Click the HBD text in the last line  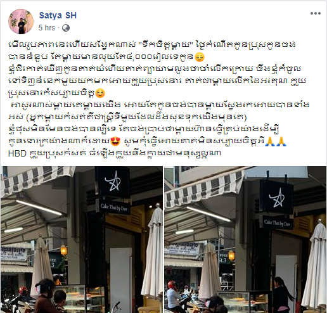[17, 153]
